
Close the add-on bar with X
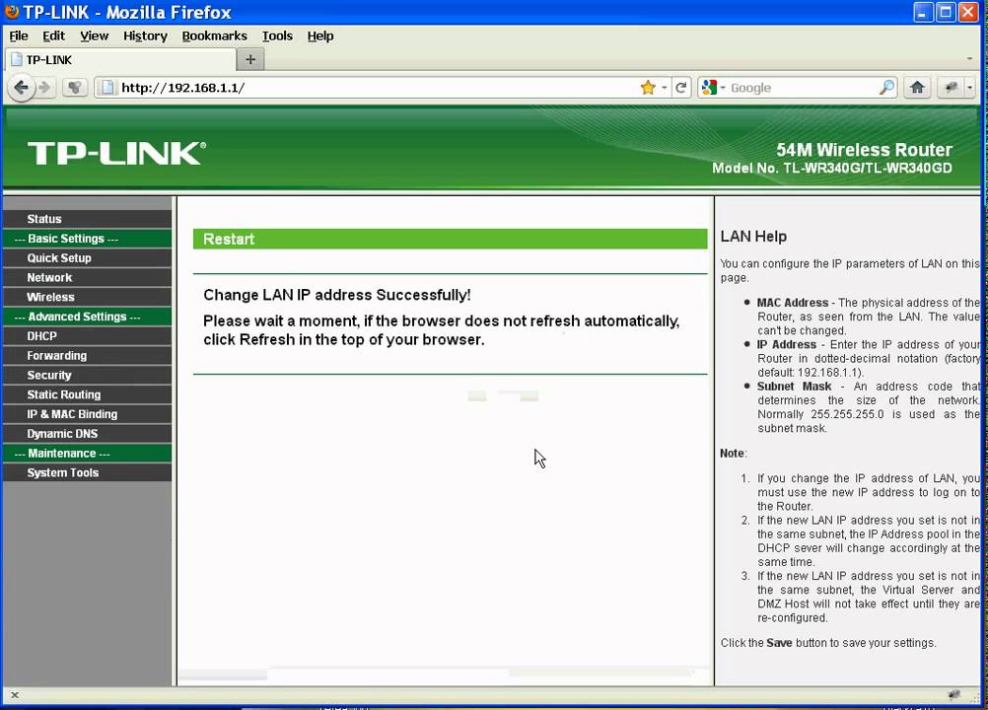[x=15, y=695]
